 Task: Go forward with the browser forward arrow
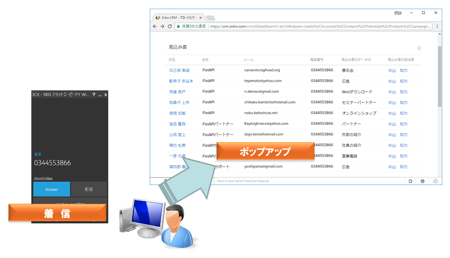click(x=162, y=26)
